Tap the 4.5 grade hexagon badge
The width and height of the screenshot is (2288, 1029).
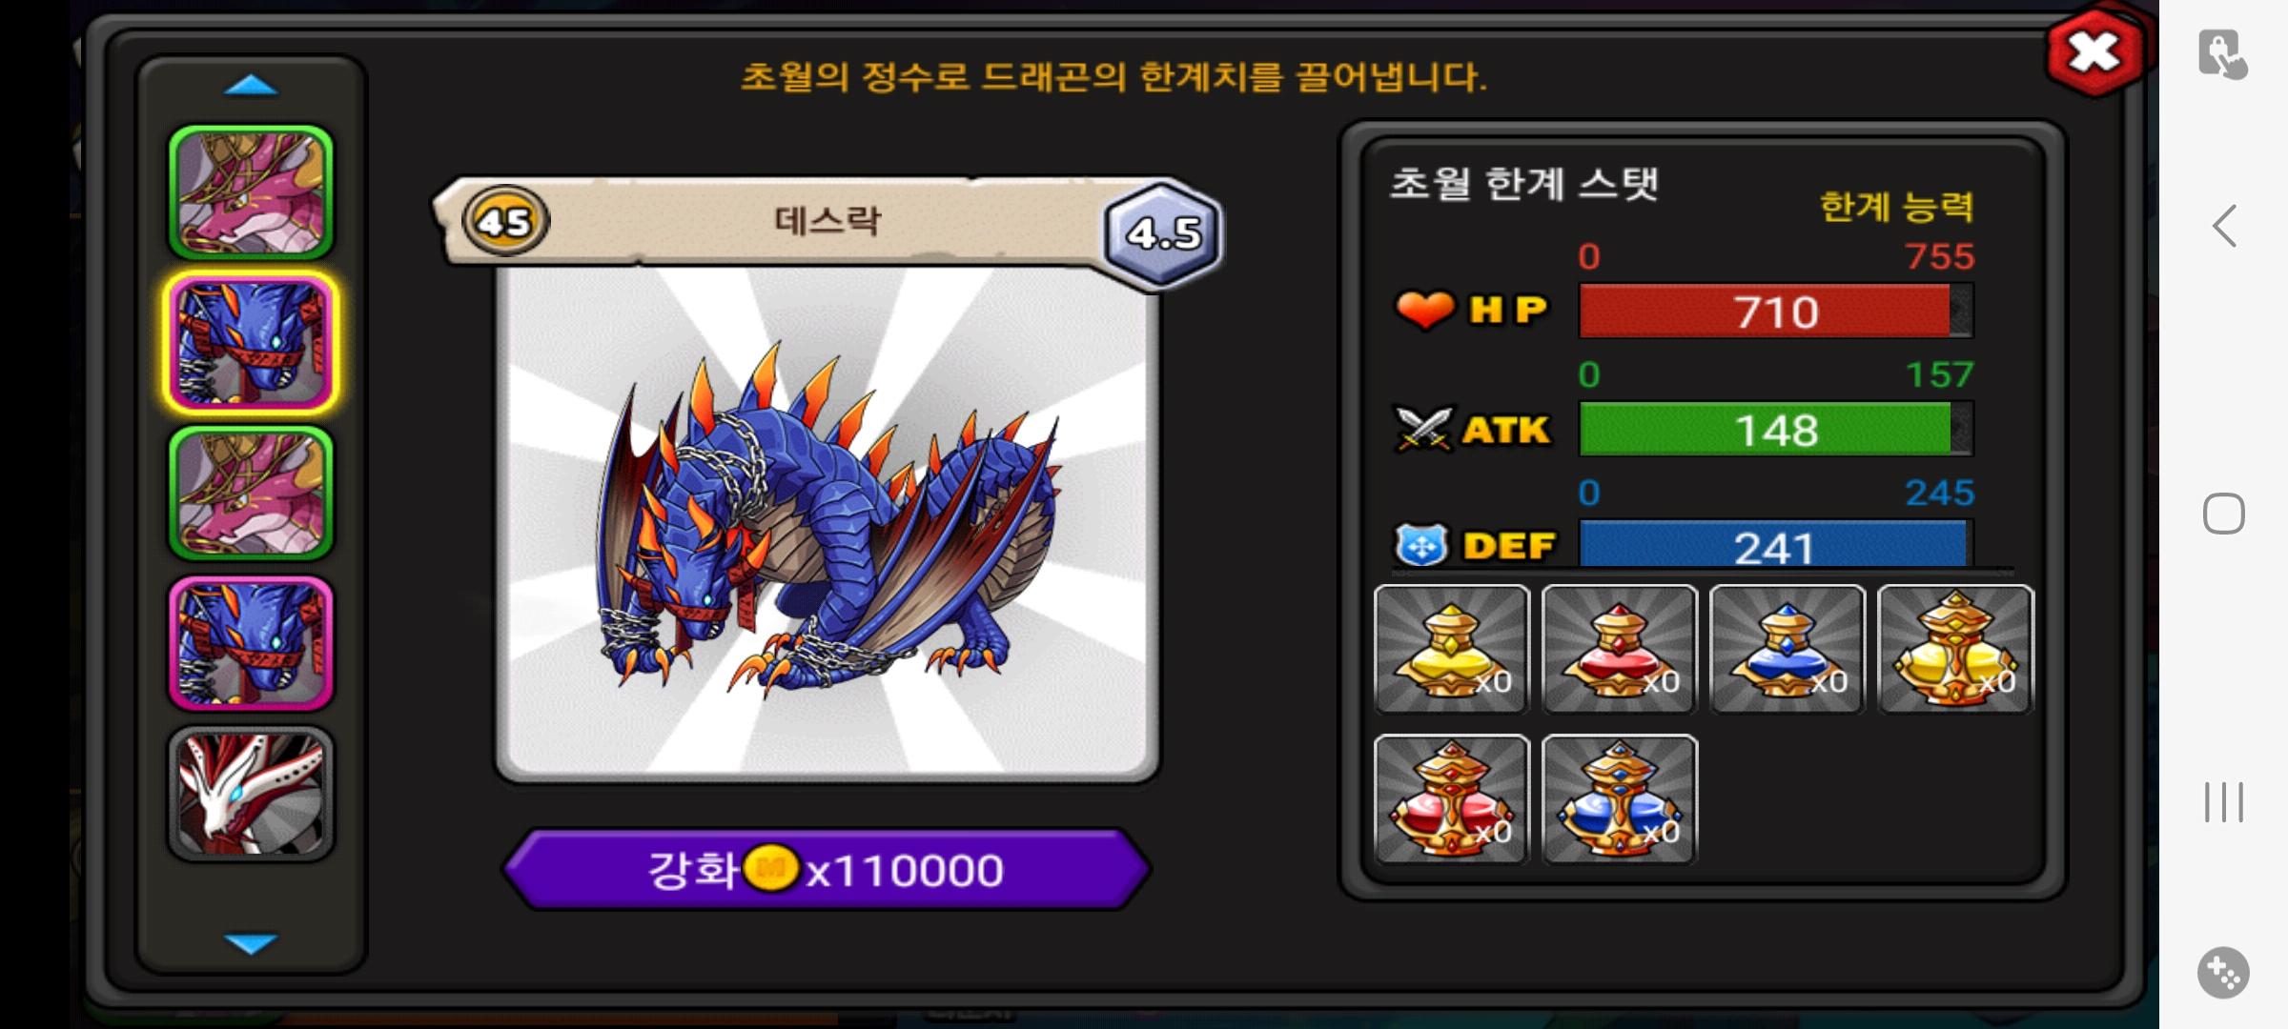[1162, 232]
